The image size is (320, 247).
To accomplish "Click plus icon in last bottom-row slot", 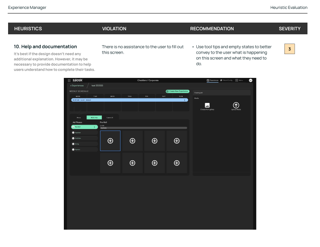I will (177, 163).
